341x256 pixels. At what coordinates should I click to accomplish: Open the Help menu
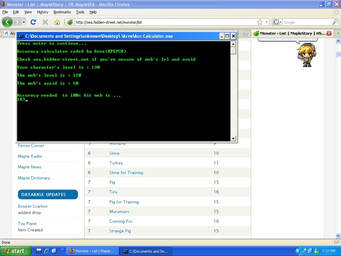[x=93, y=12]
